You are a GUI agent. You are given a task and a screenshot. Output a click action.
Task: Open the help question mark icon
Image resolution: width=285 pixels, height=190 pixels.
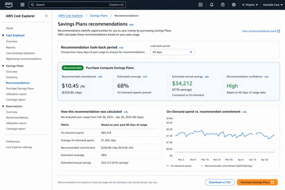222,4
